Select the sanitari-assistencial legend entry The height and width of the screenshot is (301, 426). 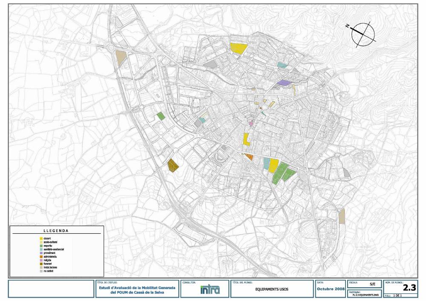tap(54, 249)
